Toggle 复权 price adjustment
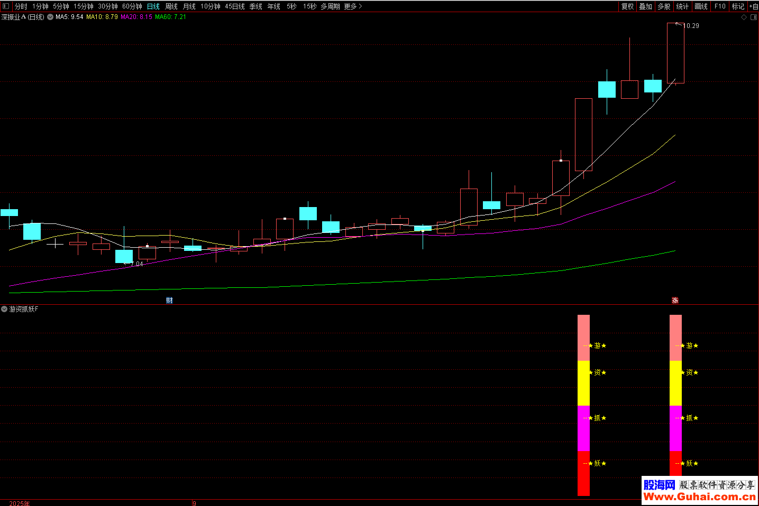This screenshot has height=506, width=759. 627,6
